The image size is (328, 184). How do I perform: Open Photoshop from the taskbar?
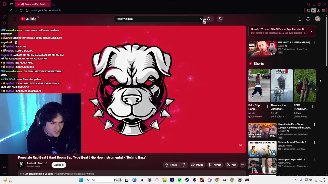[172, 180]
